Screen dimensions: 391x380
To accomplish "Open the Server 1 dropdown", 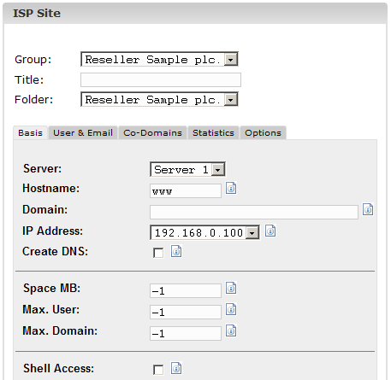I will pos(187,169).
